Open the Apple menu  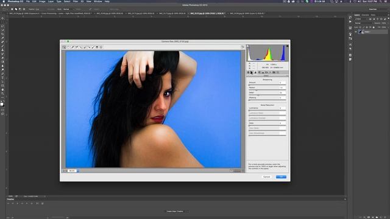[4, 1]
